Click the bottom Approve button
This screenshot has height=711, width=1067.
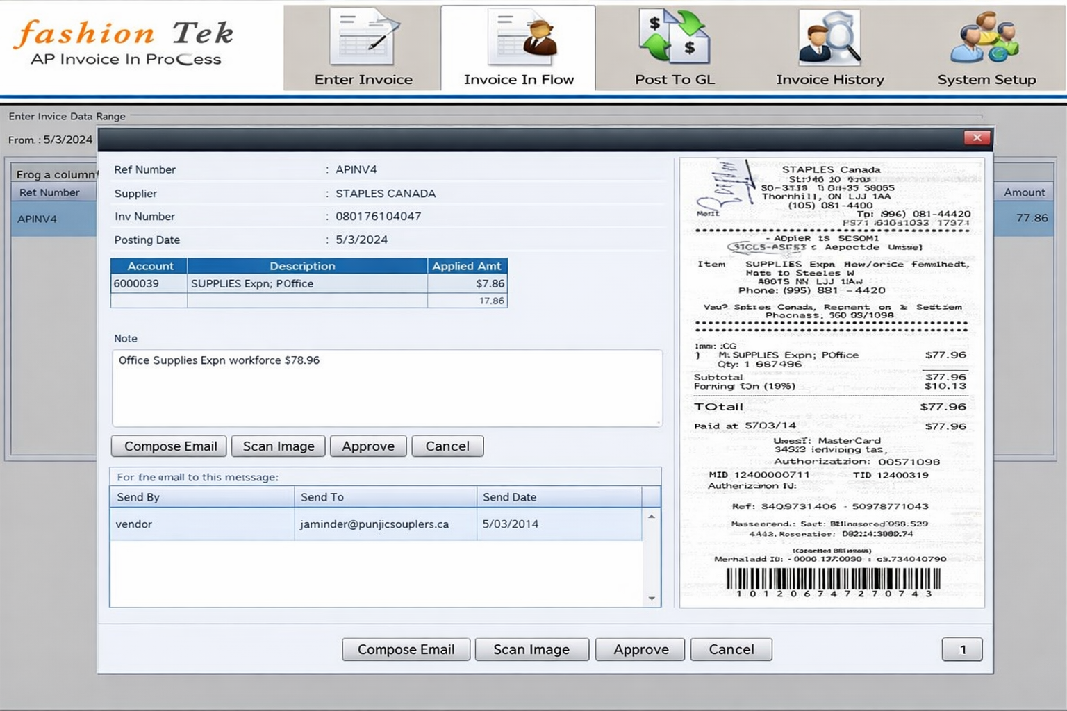[x=640, y=650]
